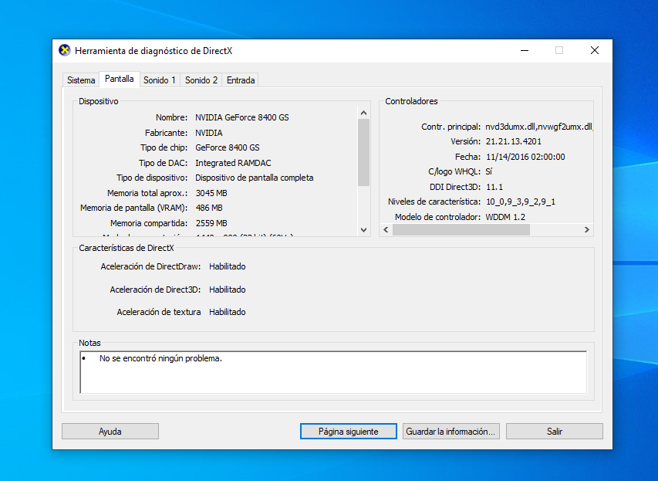
Task: Click the note No se encontró ningún problema
Action: [160, 358]
